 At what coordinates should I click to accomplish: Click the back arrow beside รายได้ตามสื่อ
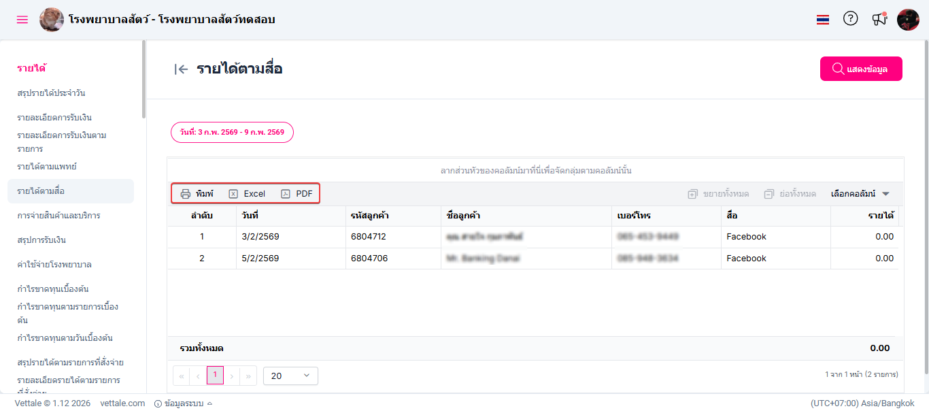[181, 69]
